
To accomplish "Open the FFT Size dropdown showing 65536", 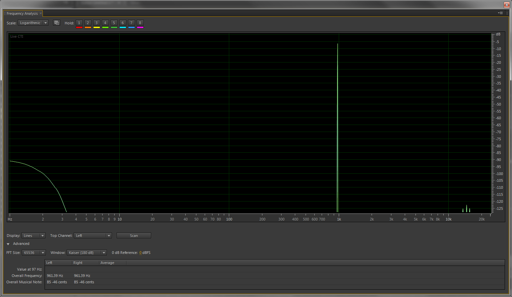I will click(x=34, y=253).
